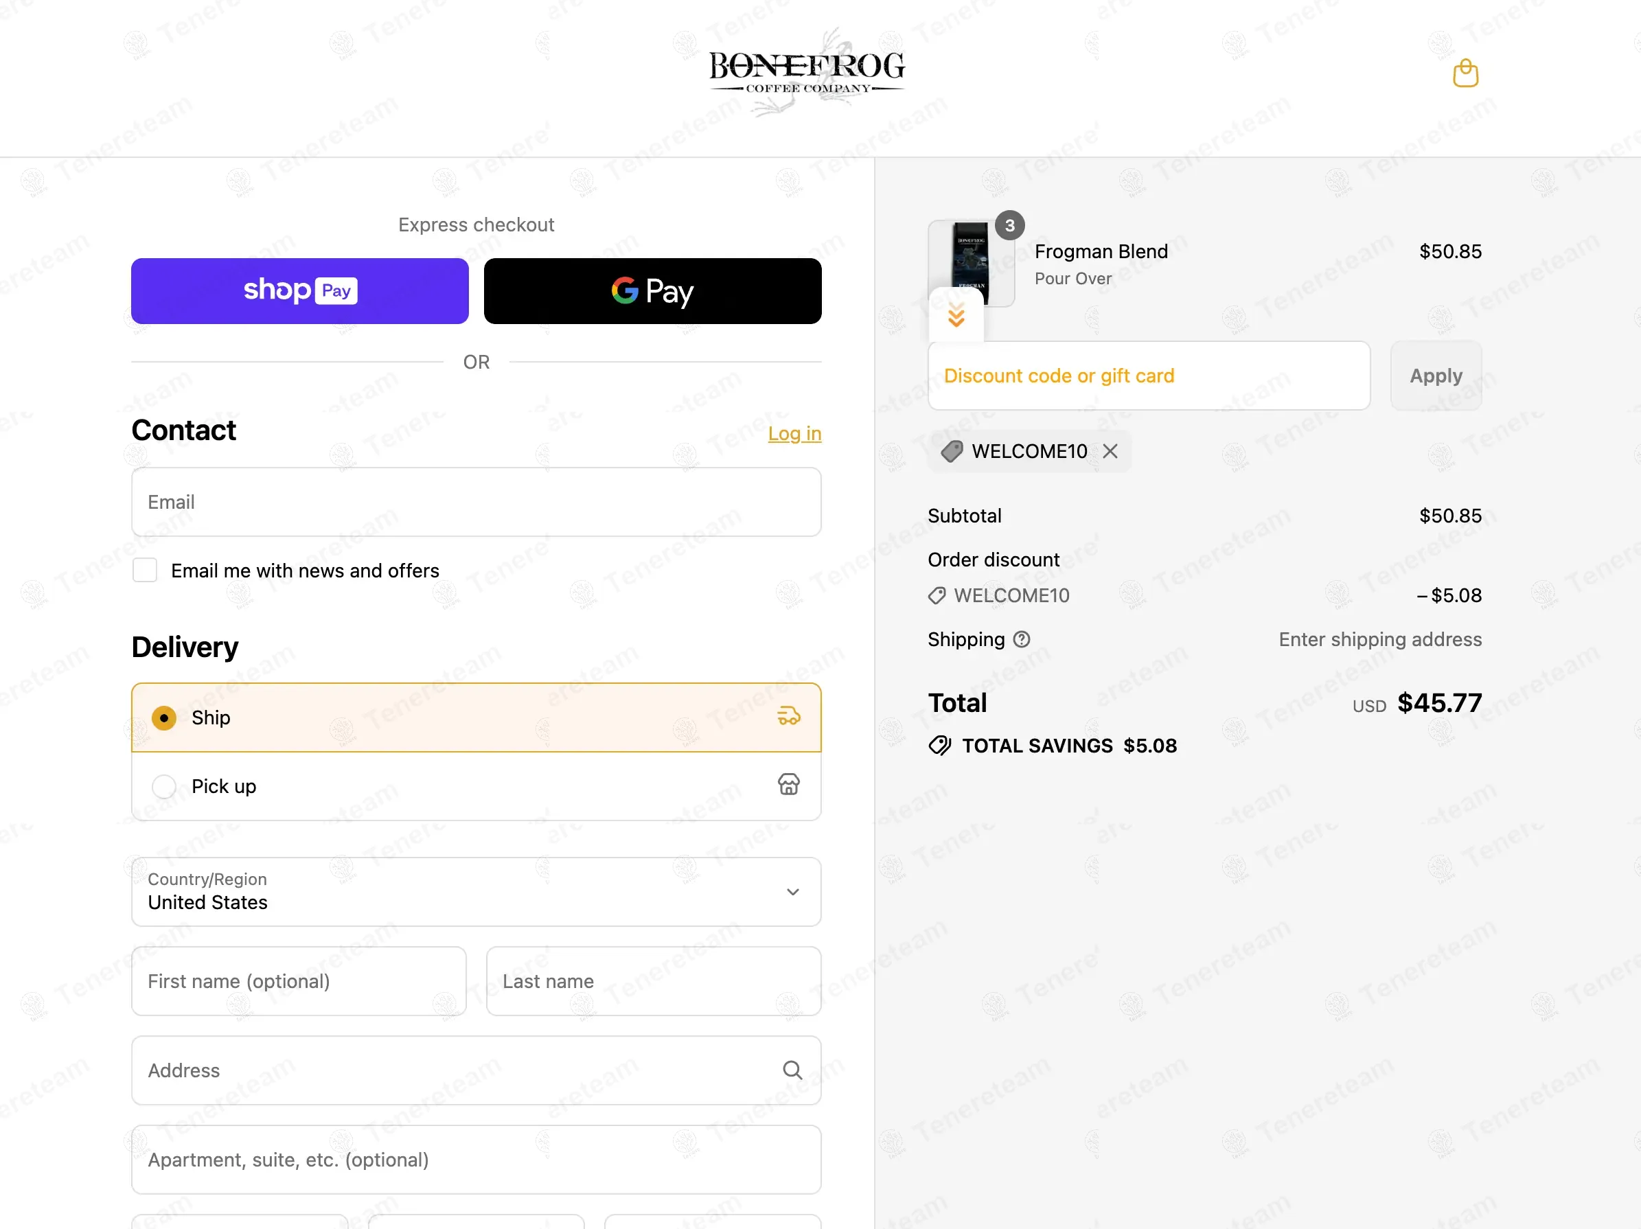Check Email me with news and offers
This screenshot has height=1229, width=1641.
coord(145,571)
